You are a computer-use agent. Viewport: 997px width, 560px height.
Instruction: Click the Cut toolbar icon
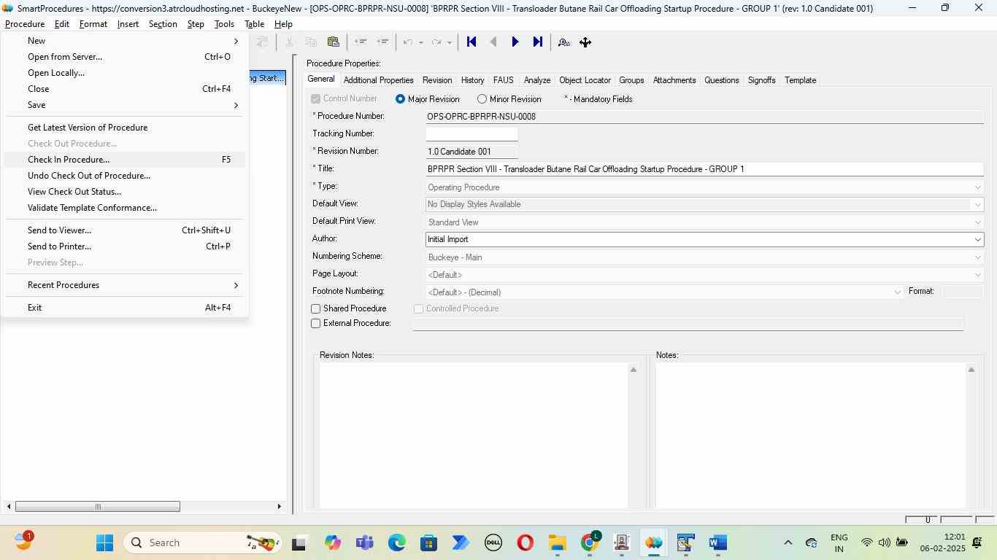pyautogui.click(x=290, y=42)
